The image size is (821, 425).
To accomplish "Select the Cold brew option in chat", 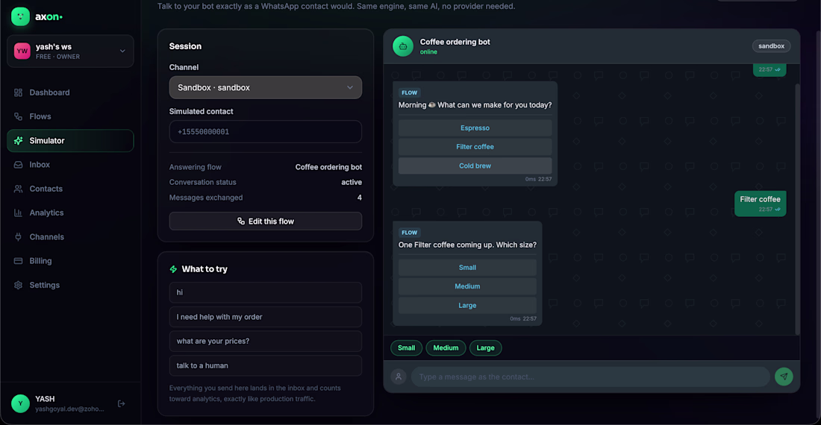I will tap(475, 166).
